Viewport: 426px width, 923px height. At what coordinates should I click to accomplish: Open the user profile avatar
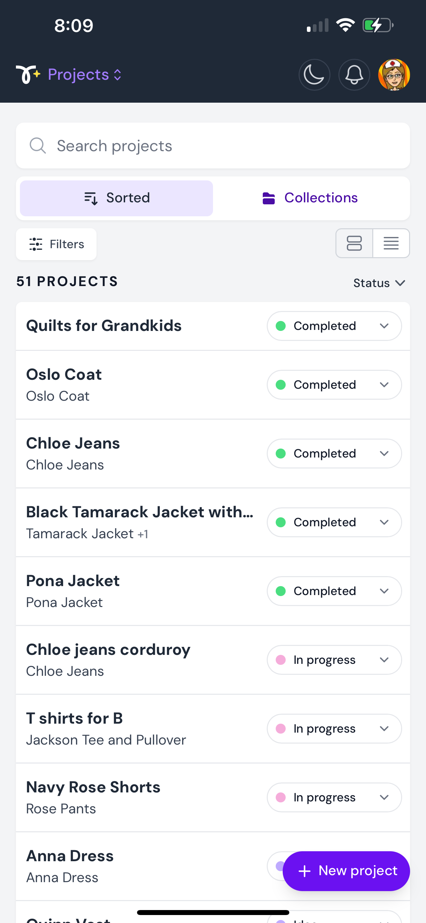pyautogui.click(x=394, y=75)
